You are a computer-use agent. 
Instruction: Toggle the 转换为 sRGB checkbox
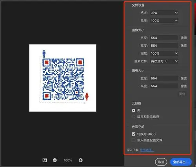coord(133,134)
